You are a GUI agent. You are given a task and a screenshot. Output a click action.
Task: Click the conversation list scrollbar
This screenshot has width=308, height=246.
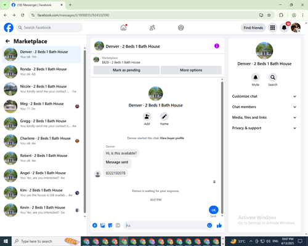pyautogui.click(x=85, y=131)
